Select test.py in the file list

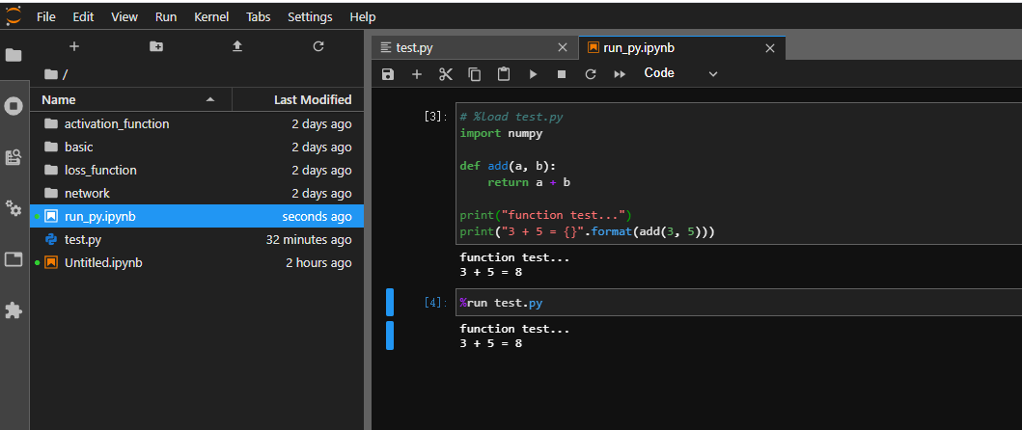click(x=197, y=240)
